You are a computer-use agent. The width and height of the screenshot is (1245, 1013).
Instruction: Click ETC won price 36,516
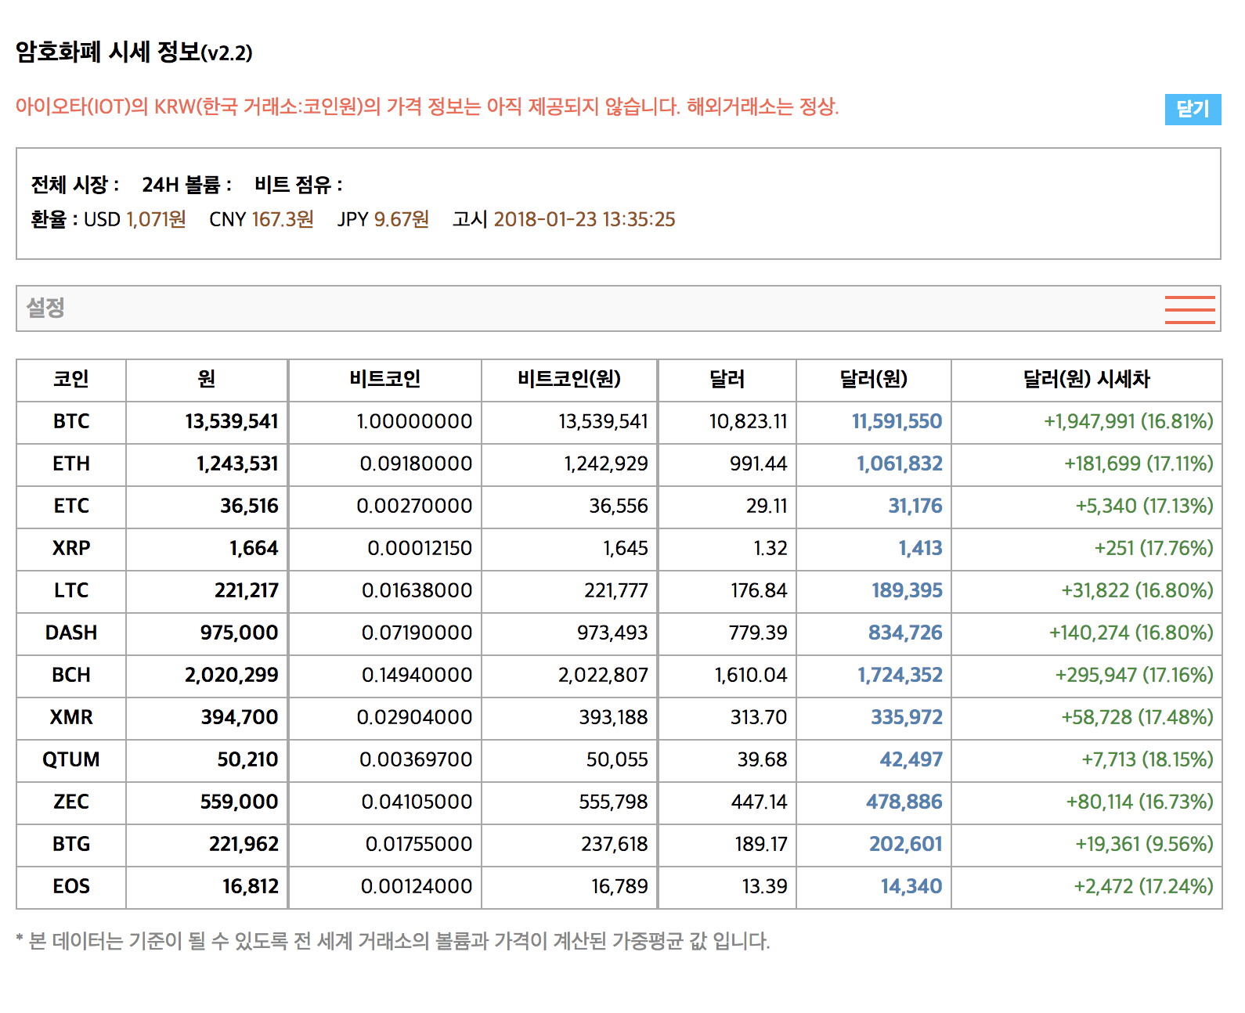249,506
